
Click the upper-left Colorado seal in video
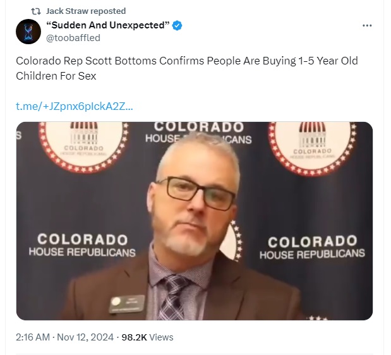point(83,147)
